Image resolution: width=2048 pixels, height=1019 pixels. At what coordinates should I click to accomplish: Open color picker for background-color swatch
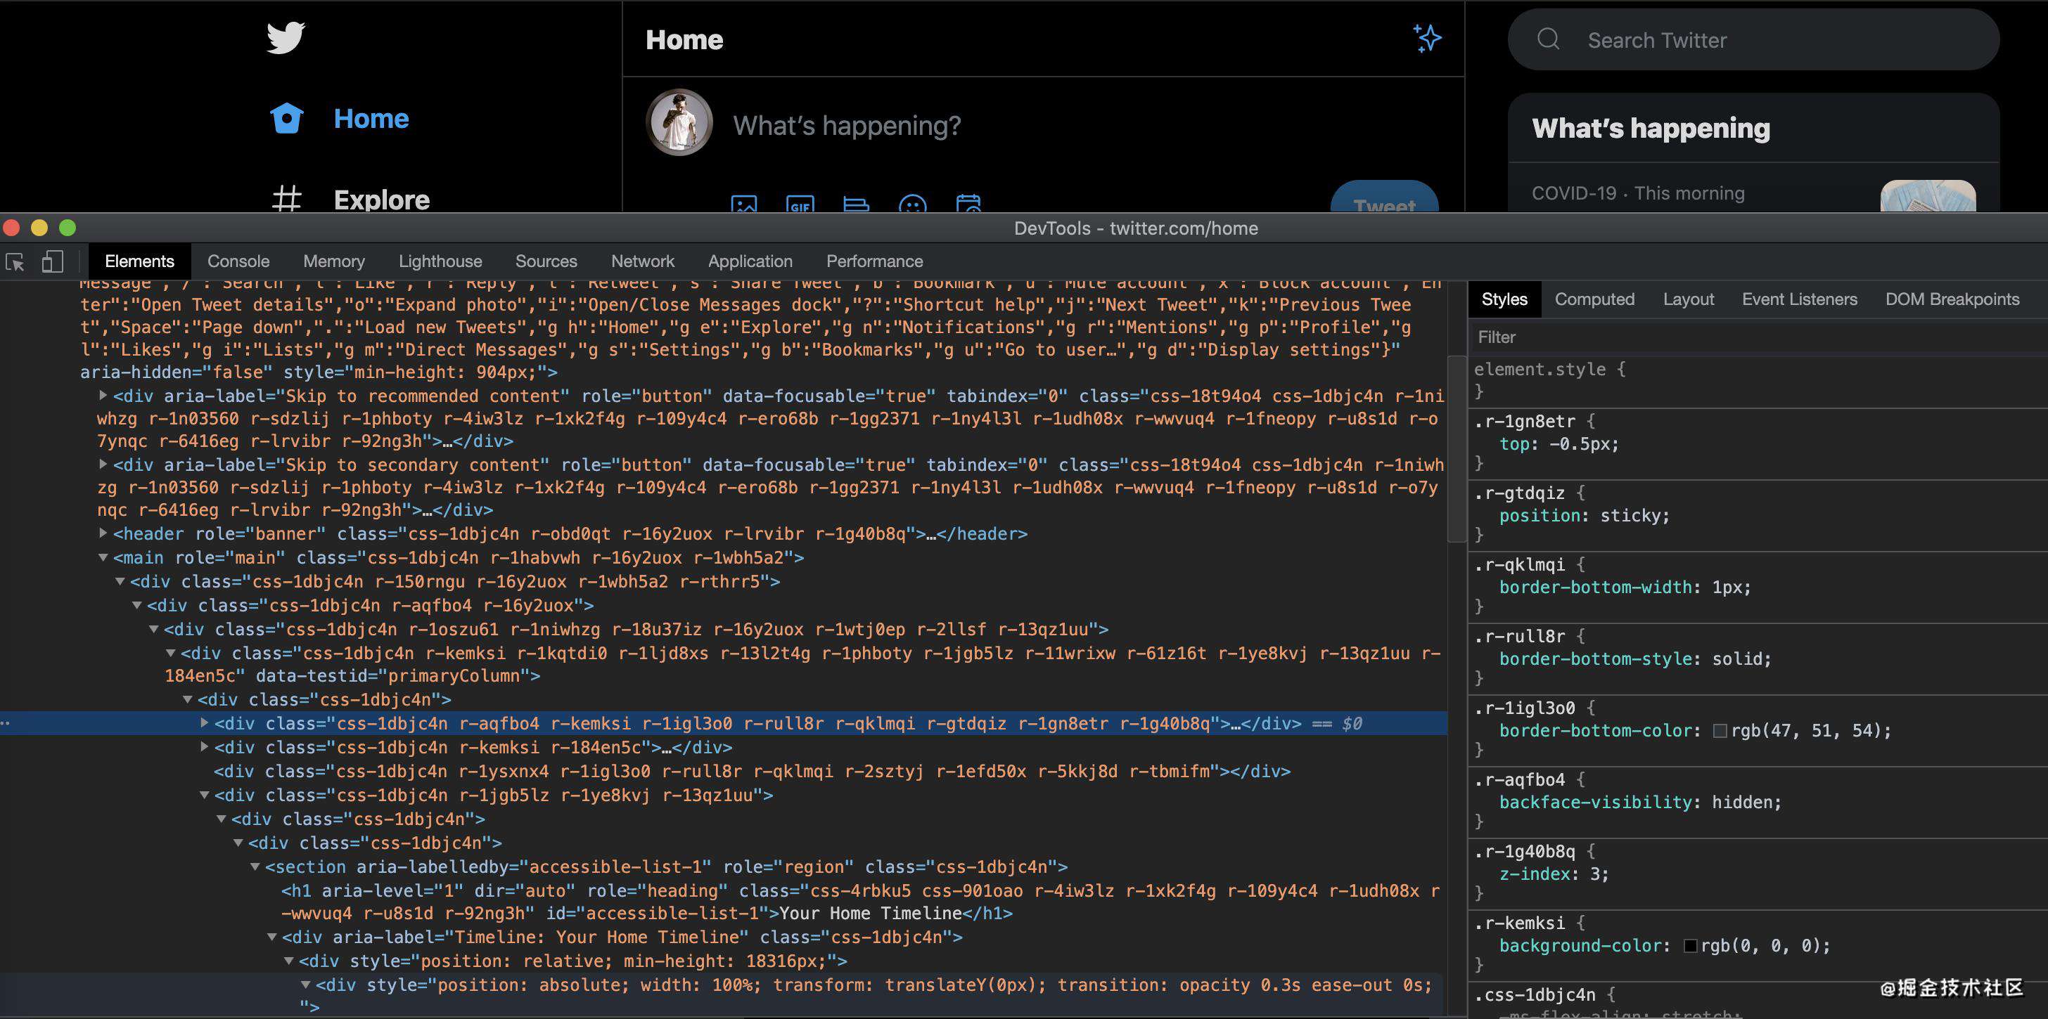(1691, 946)
